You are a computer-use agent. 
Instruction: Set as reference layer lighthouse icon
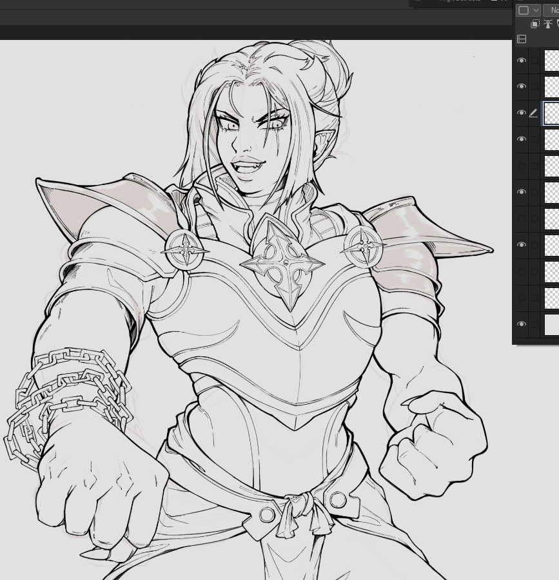point(548,24)
